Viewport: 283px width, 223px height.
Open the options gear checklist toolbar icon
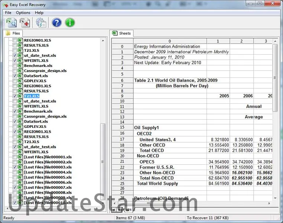point(41,23)
